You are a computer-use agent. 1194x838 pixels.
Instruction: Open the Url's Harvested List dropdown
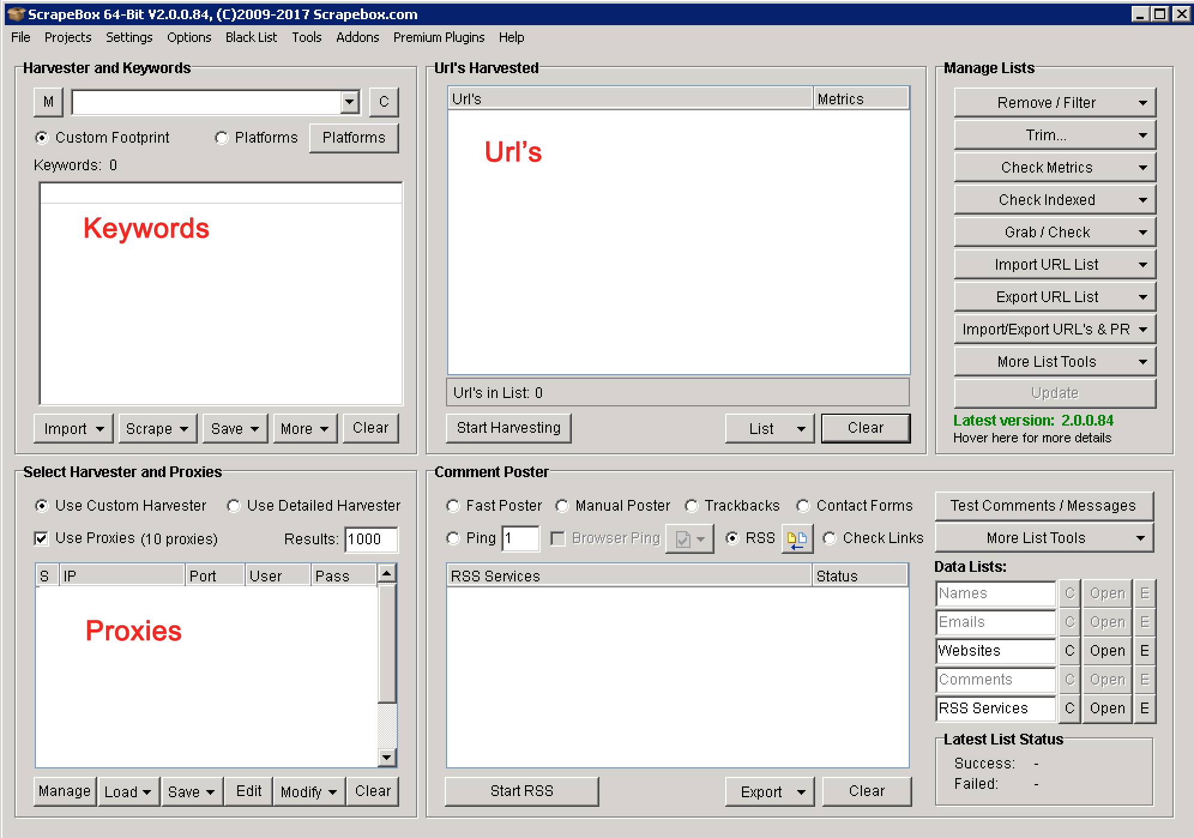770,429
